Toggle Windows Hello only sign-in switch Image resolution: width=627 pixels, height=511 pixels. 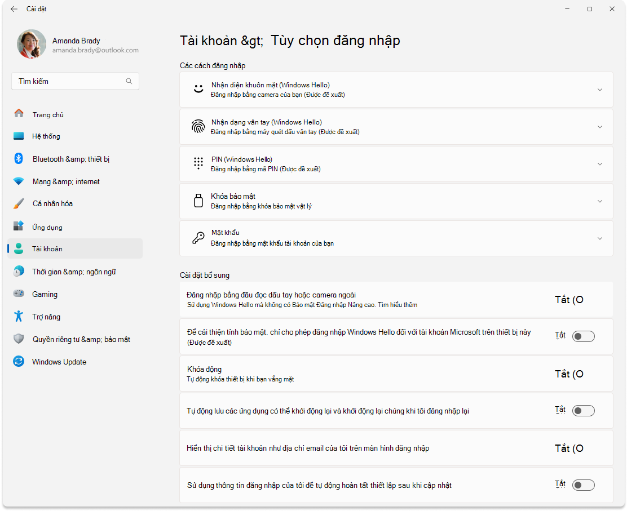pos(584,336)
